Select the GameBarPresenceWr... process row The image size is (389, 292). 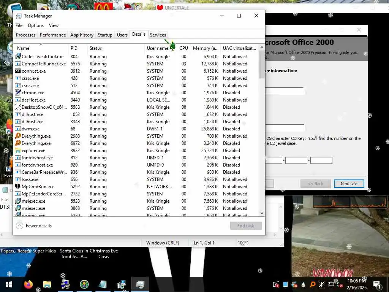tap(136, 172)
